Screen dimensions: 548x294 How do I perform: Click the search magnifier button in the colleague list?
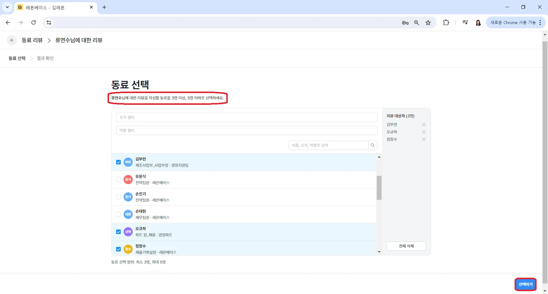tap(373, 145)
